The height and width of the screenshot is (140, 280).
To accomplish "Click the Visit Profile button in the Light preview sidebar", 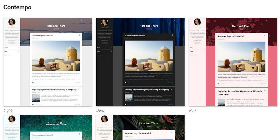I will (x=12, y=43).
